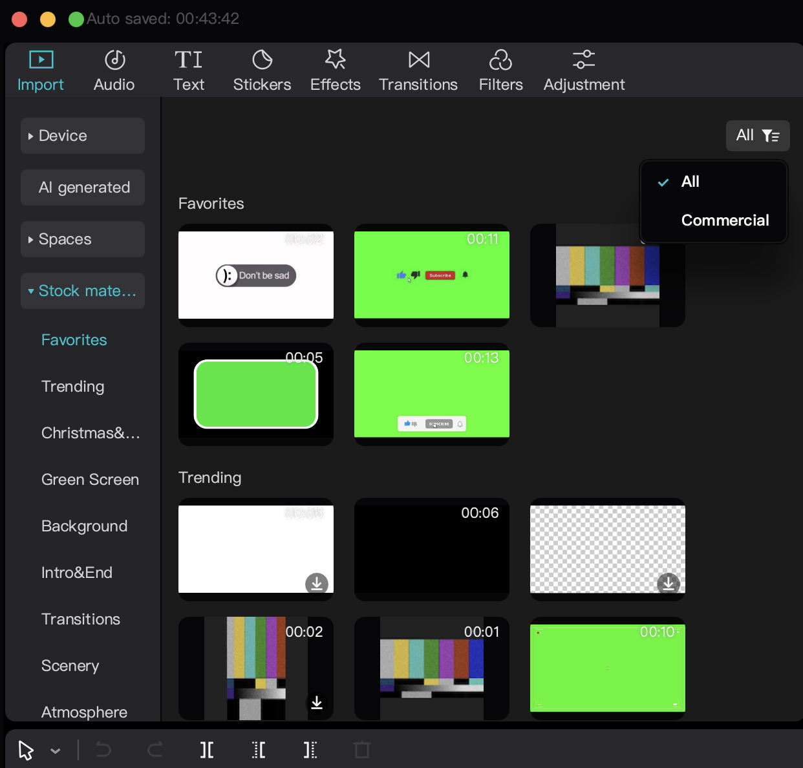The image size is (803, 768).
Task: Open the selection tool mode chevron
Action: point(56,751)
